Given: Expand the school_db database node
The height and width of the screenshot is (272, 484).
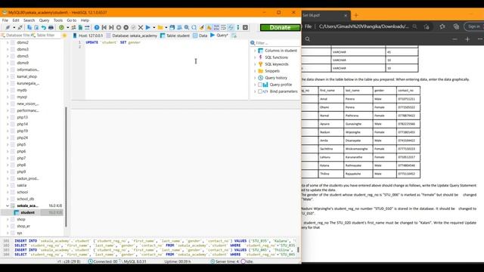Looking at the screenshot, I should (x=8, y=199).
